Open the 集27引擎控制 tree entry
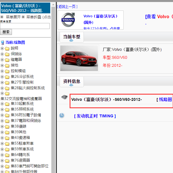 point(22,82)
